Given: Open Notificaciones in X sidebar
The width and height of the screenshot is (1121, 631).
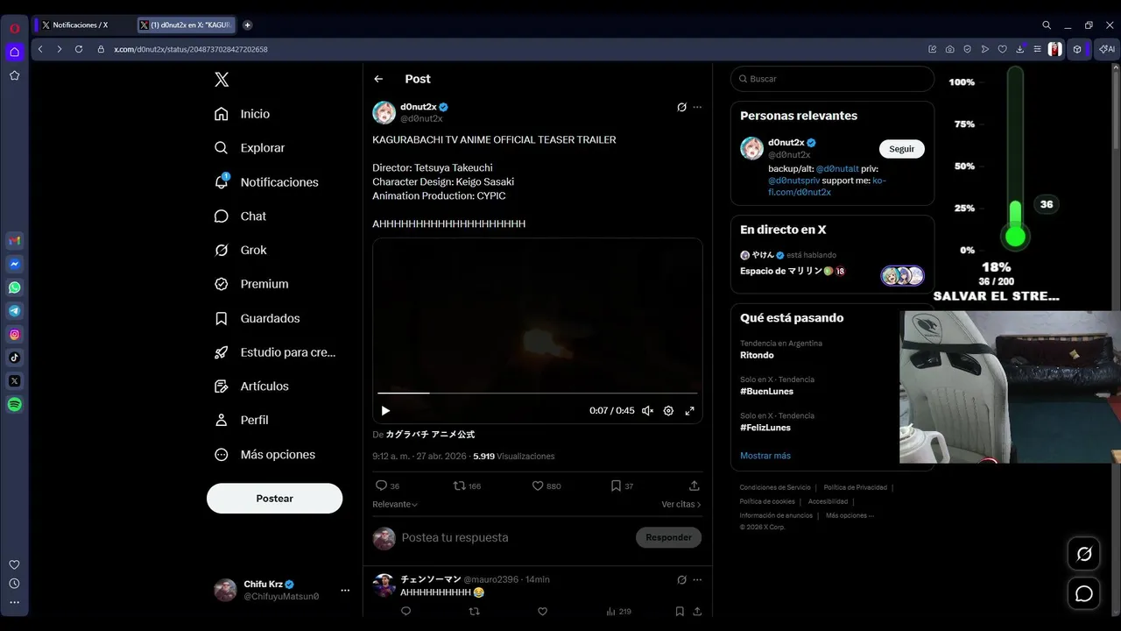Looking at the screenshot, I should pos(266,182).
